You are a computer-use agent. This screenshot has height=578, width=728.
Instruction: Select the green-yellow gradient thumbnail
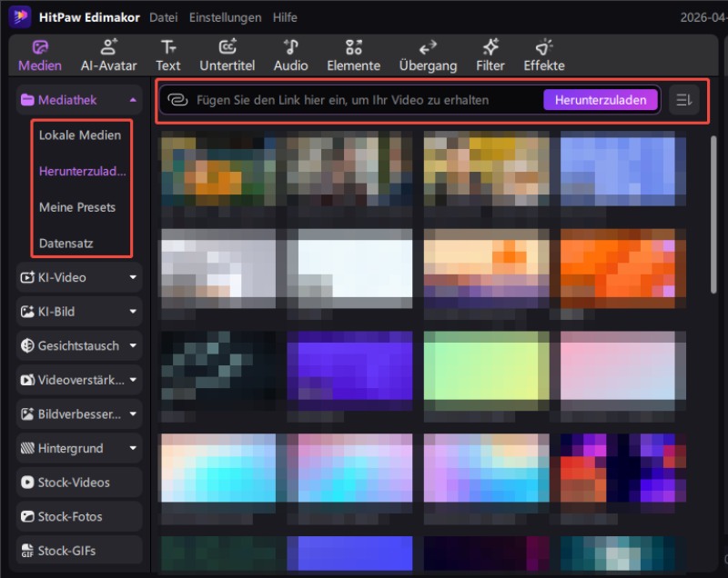click(x=486, y=371)
